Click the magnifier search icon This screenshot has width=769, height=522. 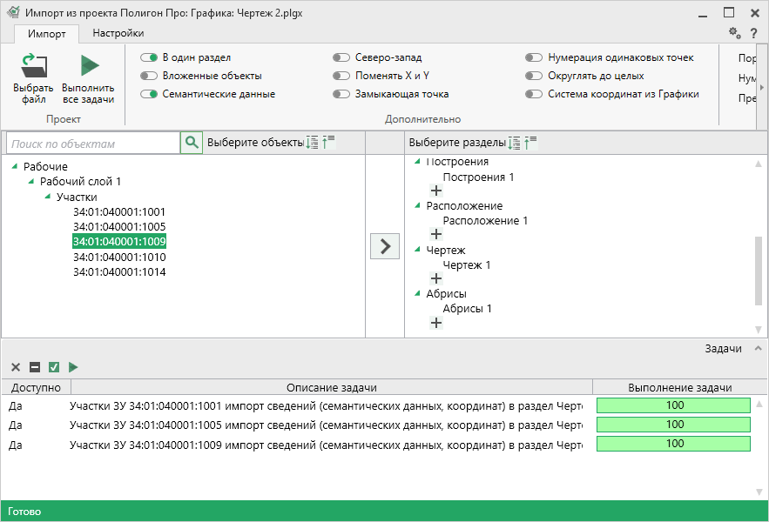click(x=192, y=143)
